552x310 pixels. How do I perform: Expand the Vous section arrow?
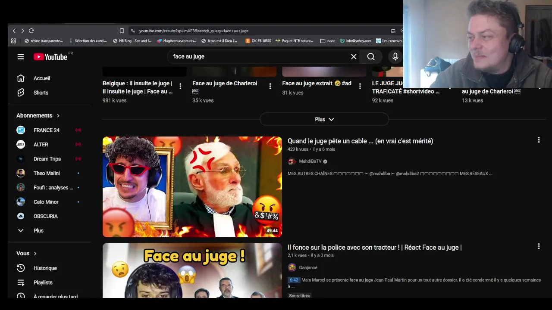coord(35,254)
